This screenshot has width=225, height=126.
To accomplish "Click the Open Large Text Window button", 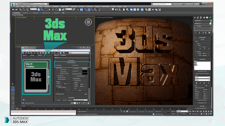I will [202, 73].
